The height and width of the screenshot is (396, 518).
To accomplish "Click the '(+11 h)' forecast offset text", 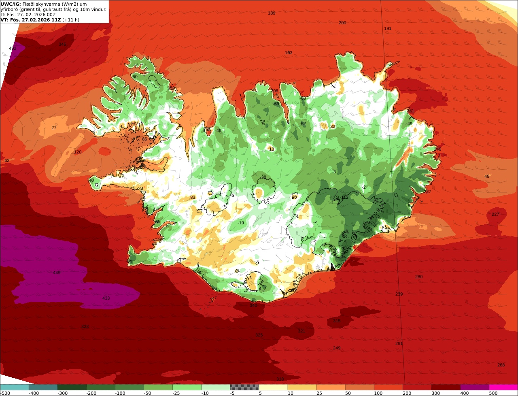I will tap(71, 20).
